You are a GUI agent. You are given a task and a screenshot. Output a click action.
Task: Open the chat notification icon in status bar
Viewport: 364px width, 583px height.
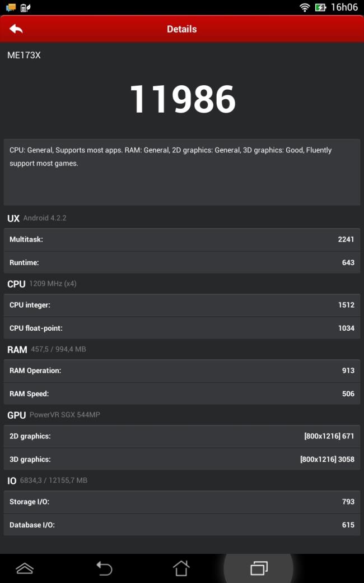coord(11,7)
